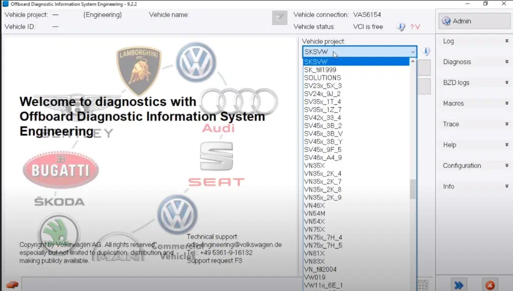Select VW11x_6E_1 project entry
Viewport: 513px width, 291px height.
click(x=356, y=286)
